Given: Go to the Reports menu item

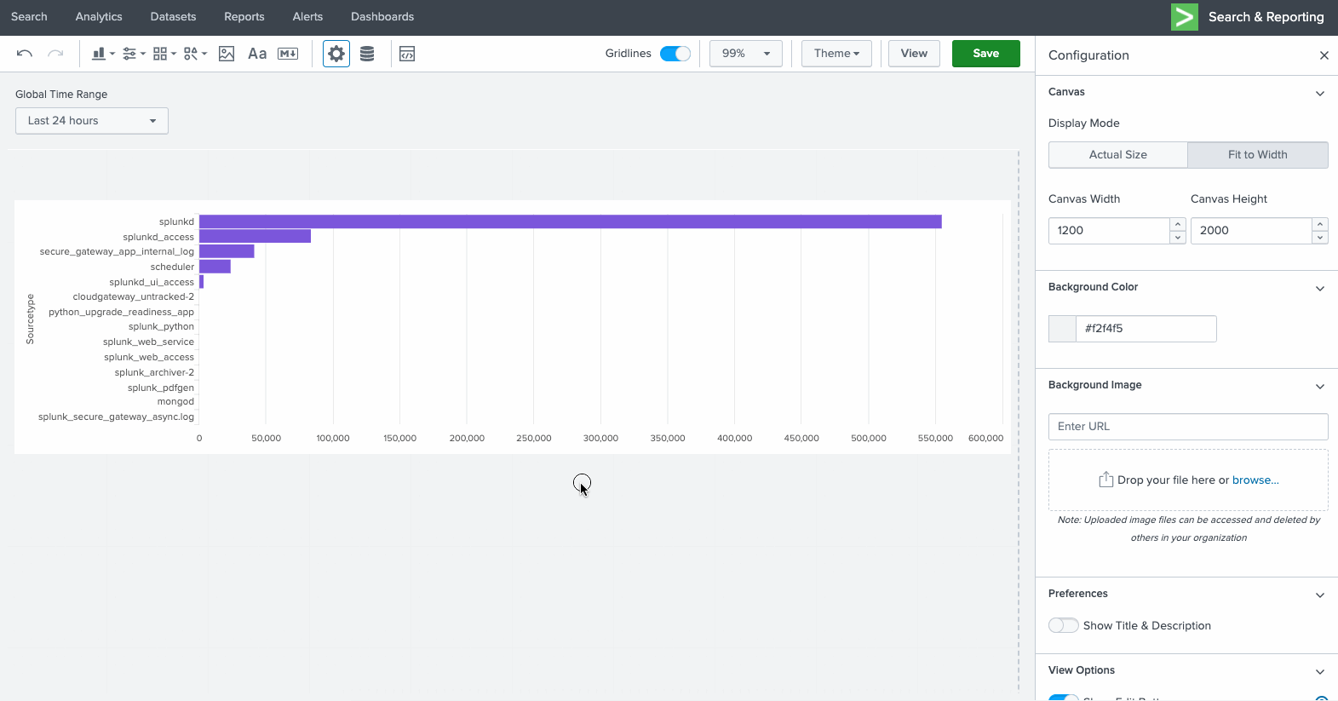Looking at the screenshot, I should 244,17.
